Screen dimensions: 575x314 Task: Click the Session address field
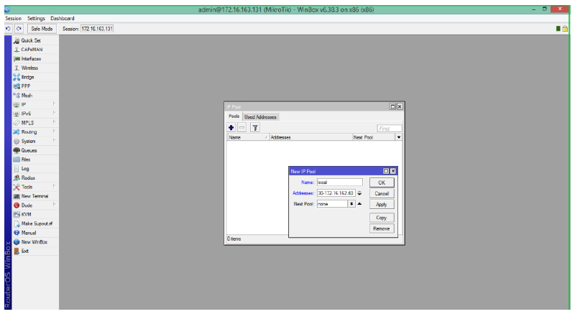tap(97, 29)
